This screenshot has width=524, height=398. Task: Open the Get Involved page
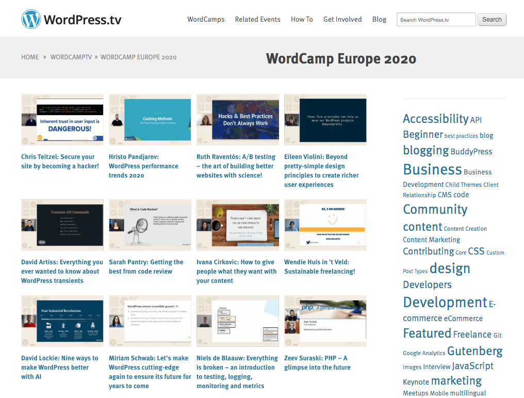tap(342, 19)
